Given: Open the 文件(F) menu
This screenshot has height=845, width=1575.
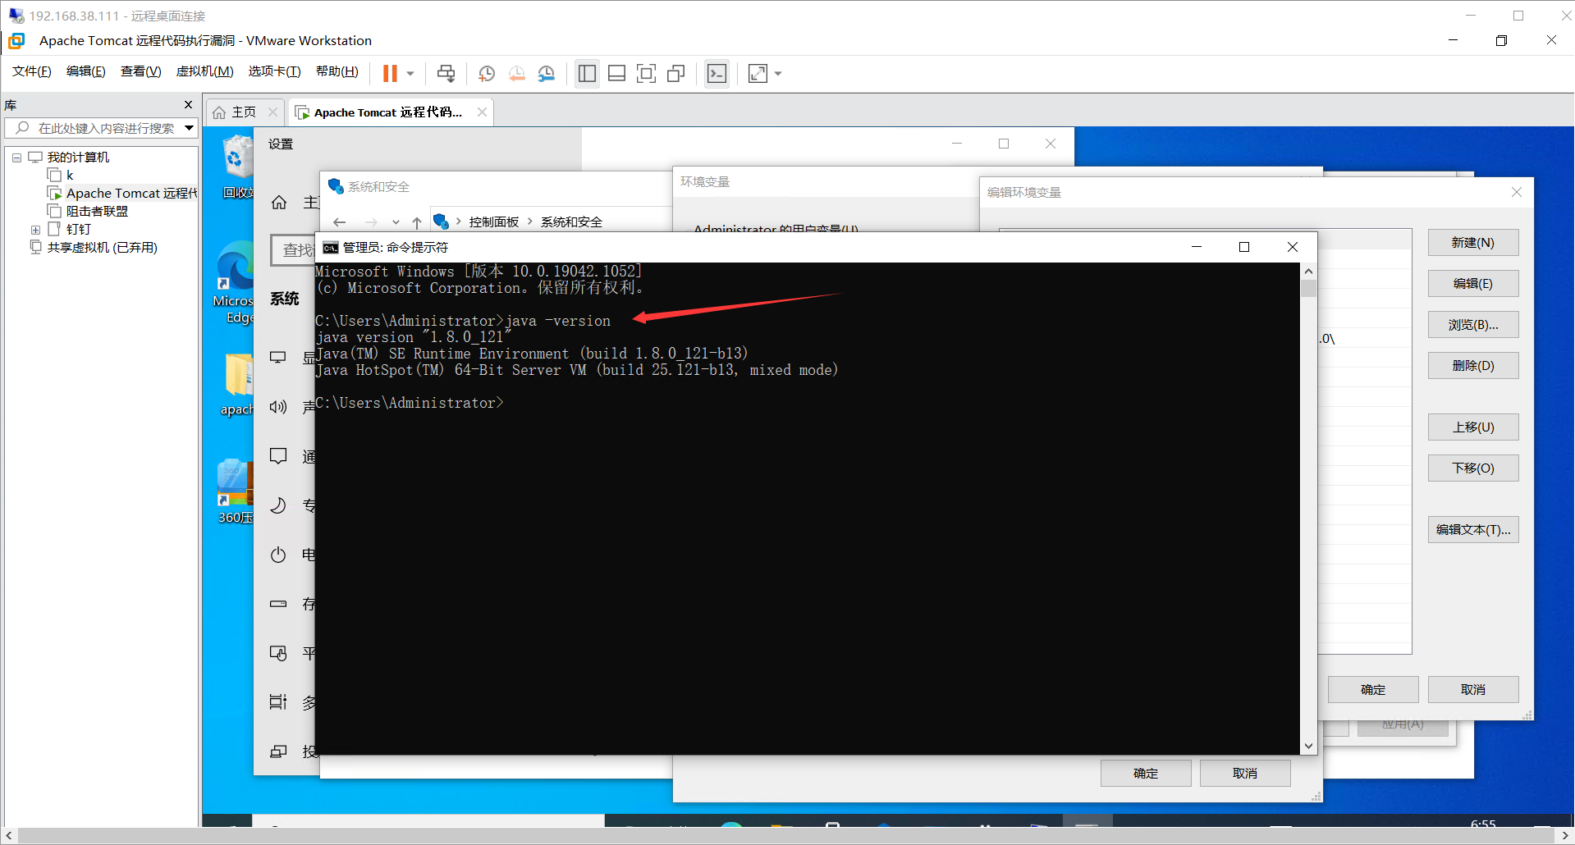Looking at the screenshot, I should coord(32,71).
